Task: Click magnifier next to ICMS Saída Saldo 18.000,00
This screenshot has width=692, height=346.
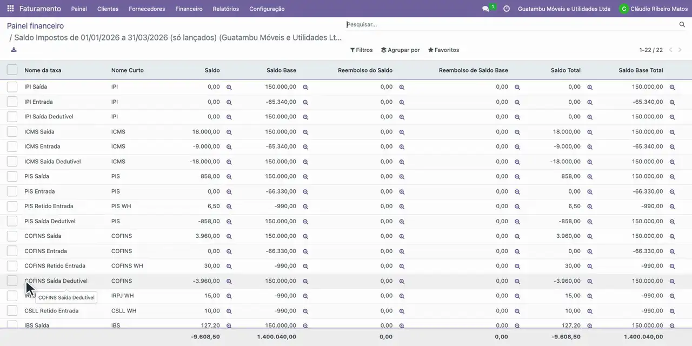Action: click(x=229, y=132)
